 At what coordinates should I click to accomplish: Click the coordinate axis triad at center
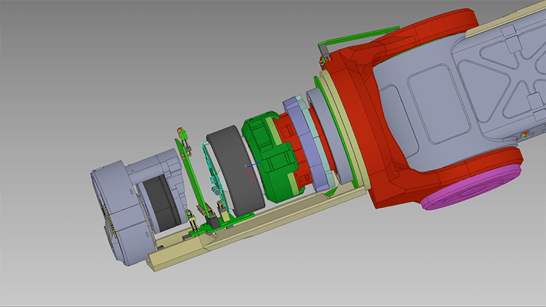248,165
